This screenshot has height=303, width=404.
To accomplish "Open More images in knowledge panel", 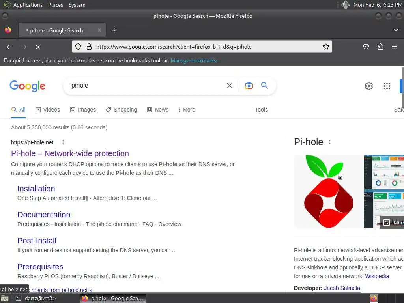I will click(392, 223).
